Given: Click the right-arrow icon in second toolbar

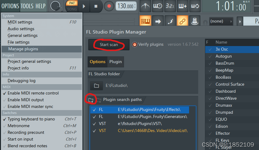Looking at the screenshot, I should (158, 21).
